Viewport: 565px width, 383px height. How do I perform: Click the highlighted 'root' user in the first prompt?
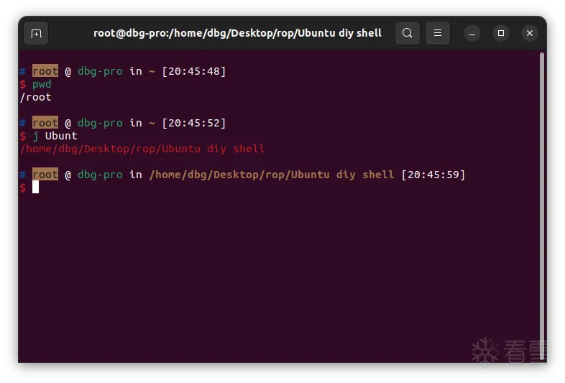click(45, 71)
